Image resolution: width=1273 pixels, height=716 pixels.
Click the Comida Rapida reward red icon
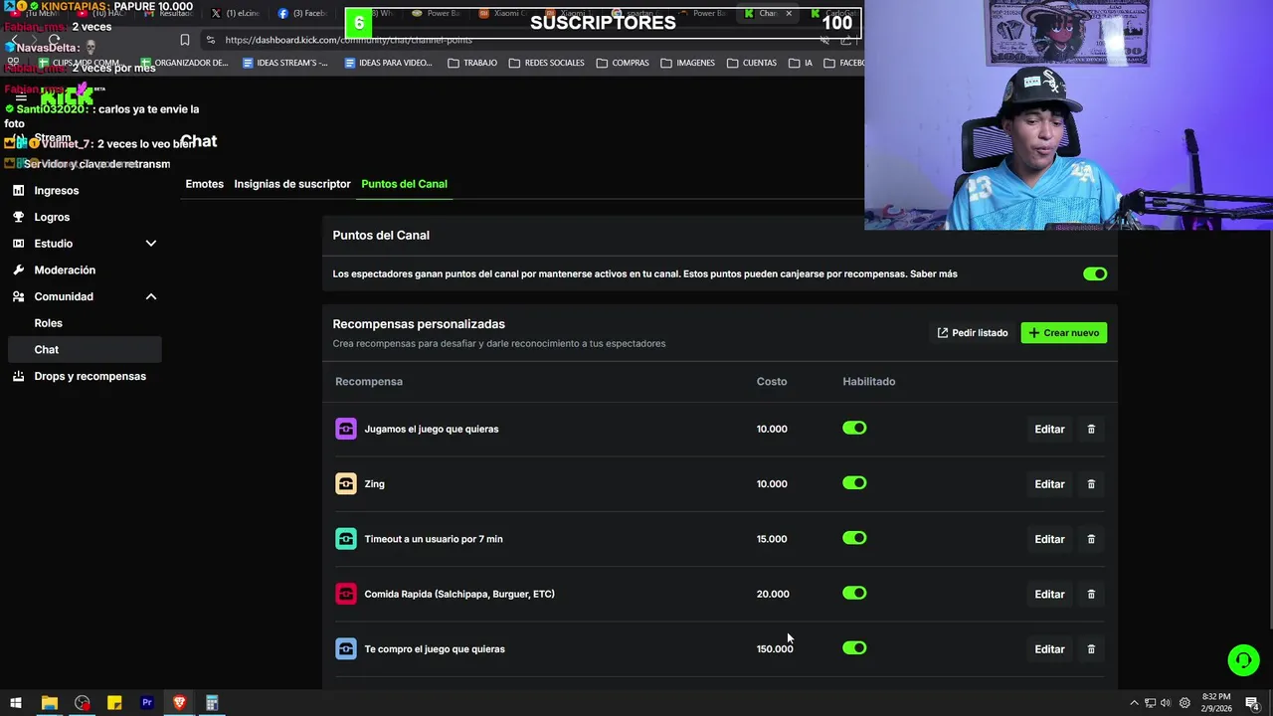coord(346,594)
